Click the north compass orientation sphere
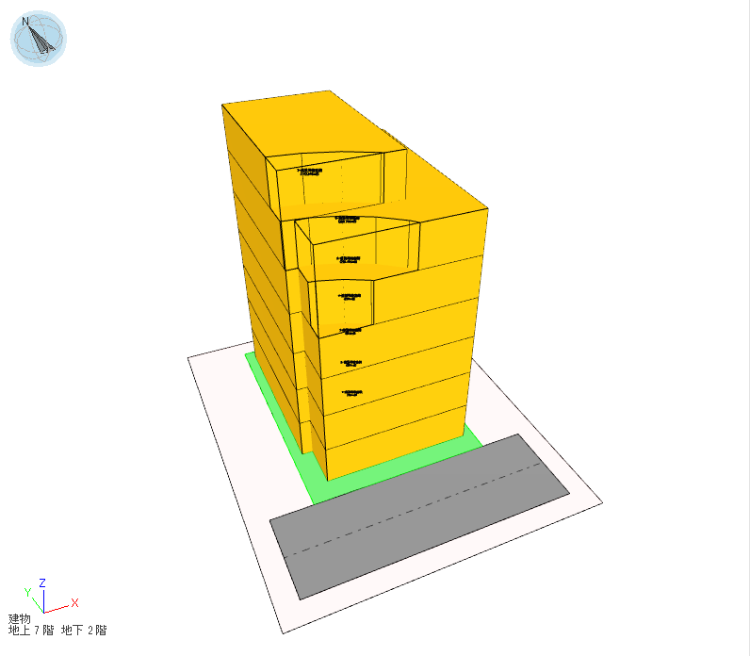This screenshot has height=656, width=750. pos(39,39)
